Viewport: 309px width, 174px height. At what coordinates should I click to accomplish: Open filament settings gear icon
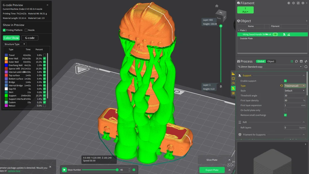tap(303, 3)
